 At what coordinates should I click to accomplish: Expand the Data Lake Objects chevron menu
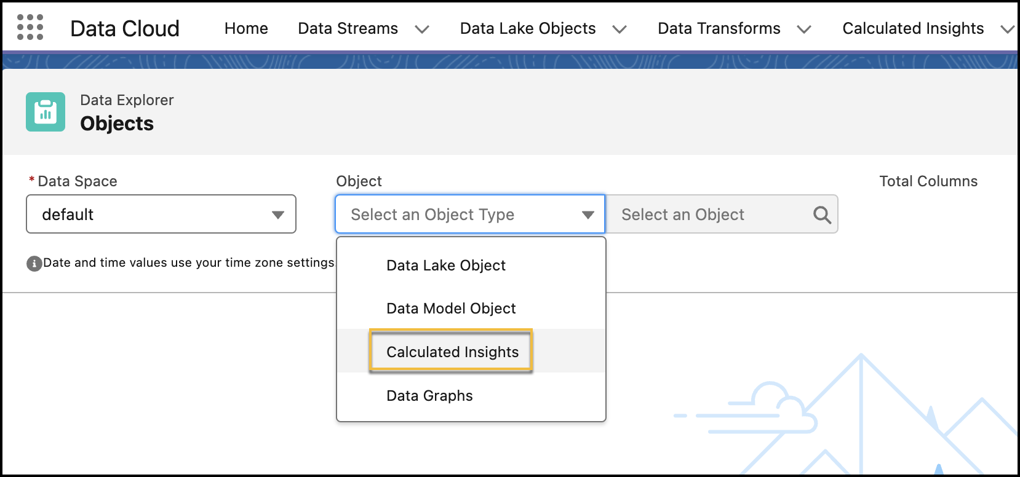pyautogui.click(x=620, y=29)
